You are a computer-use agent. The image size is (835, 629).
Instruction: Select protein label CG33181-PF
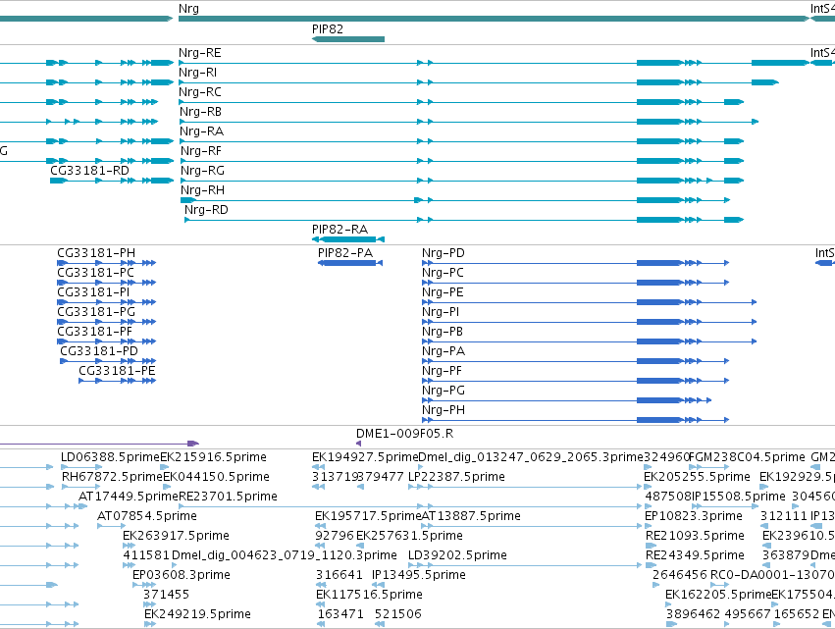click(94, 332)
